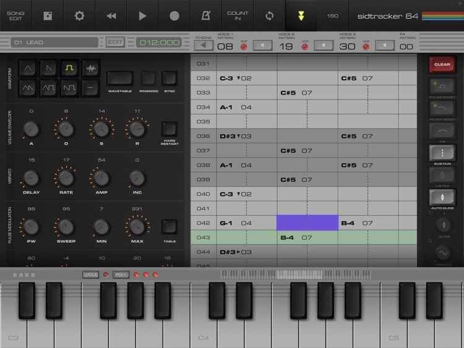
Task: Toggle the pulse modulation Table button
Action: (x=170, y=227)
